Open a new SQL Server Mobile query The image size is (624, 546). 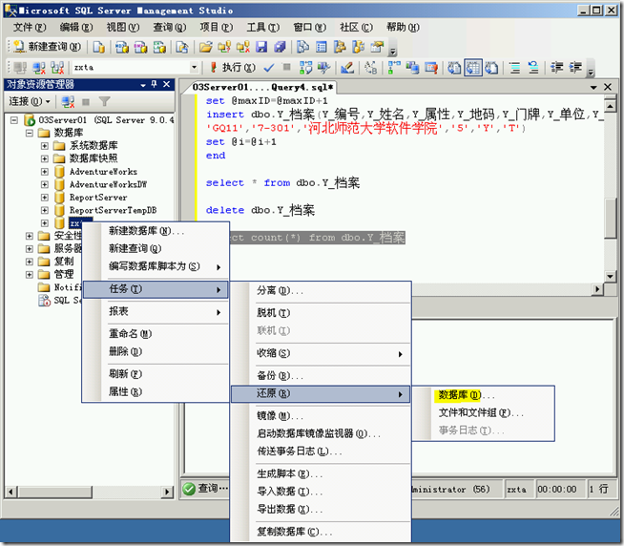(x=182, y=47)
